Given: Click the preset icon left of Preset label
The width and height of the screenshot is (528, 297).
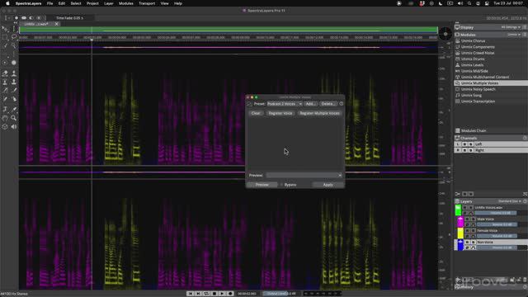Looking at the screenshot, I should [249, 104].
